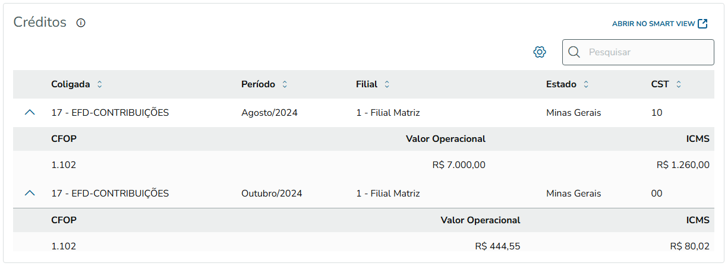Select the Agosto/2024 period cell

(x=269, y=113)
